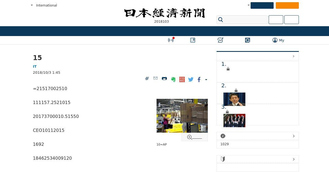The width and height of the screenshot is (329, 172).
Task: Open ranking item number 1
Action: (258, 72)
